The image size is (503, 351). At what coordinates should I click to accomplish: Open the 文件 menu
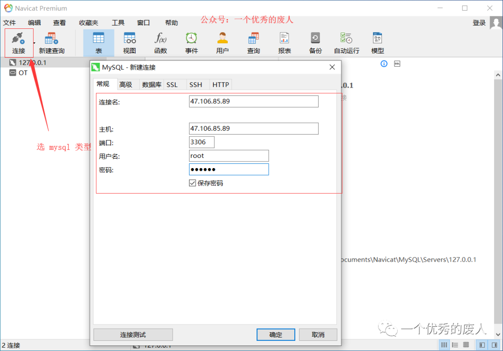(x=9, y=23)
